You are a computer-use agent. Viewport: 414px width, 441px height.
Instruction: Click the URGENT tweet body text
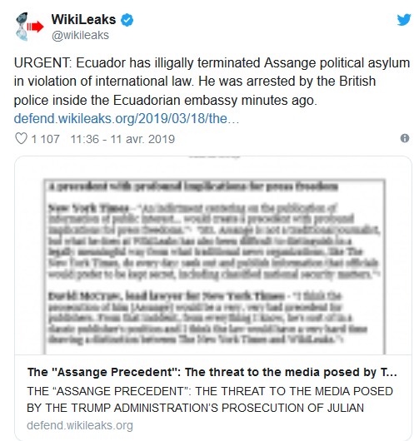(212, 82)
